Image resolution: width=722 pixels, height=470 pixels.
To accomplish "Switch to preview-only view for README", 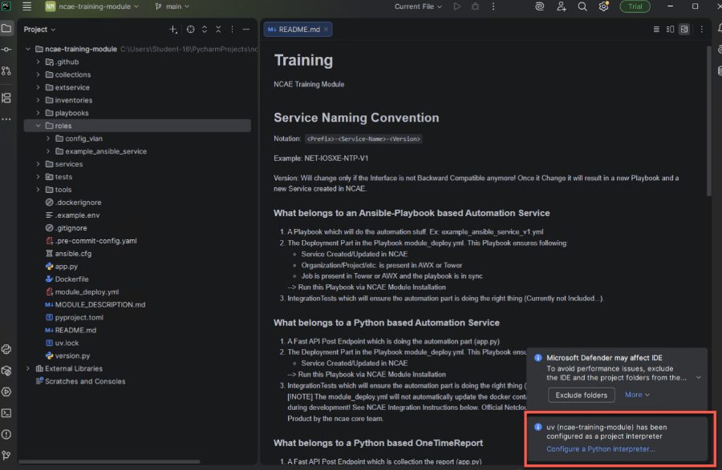I will (x=684, y=30).
